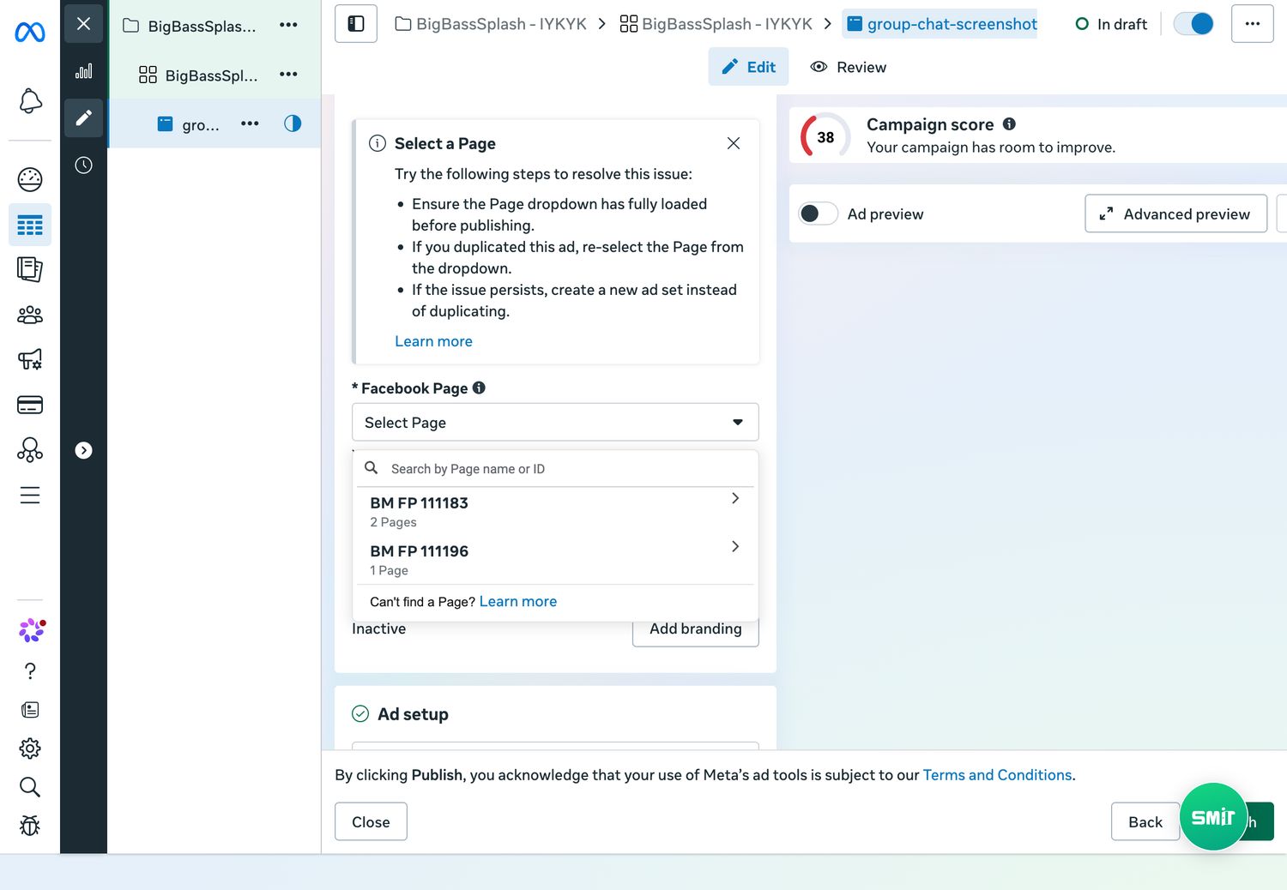
Task: Click Learn more next to Can't find a Page
Action: tap(517, 601)
